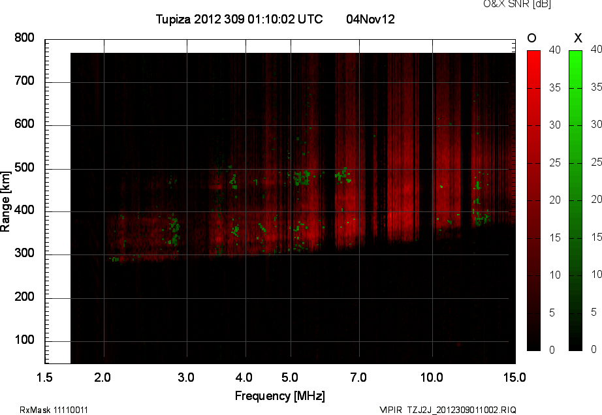The width and height of the screenshot is (602, 415).
Task: Click the green X colorbar '5' tick label
Action: coord(594,312)
